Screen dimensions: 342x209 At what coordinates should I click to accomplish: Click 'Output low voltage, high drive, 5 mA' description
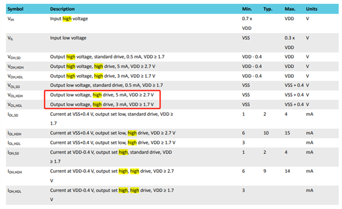click(x=102, y=95)
